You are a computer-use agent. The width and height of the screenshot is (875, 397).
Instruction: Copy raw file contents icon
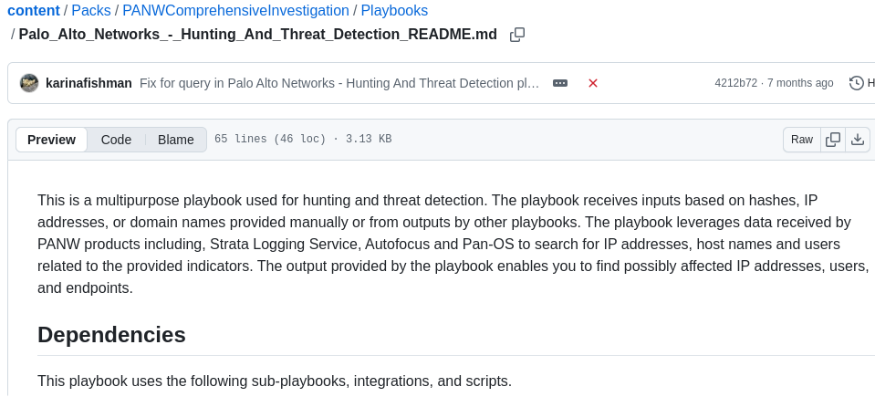click(833, 140)
